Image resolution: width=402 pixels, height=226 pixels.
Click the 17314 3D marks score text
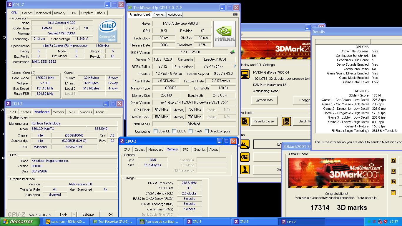[x=339, y=207]
